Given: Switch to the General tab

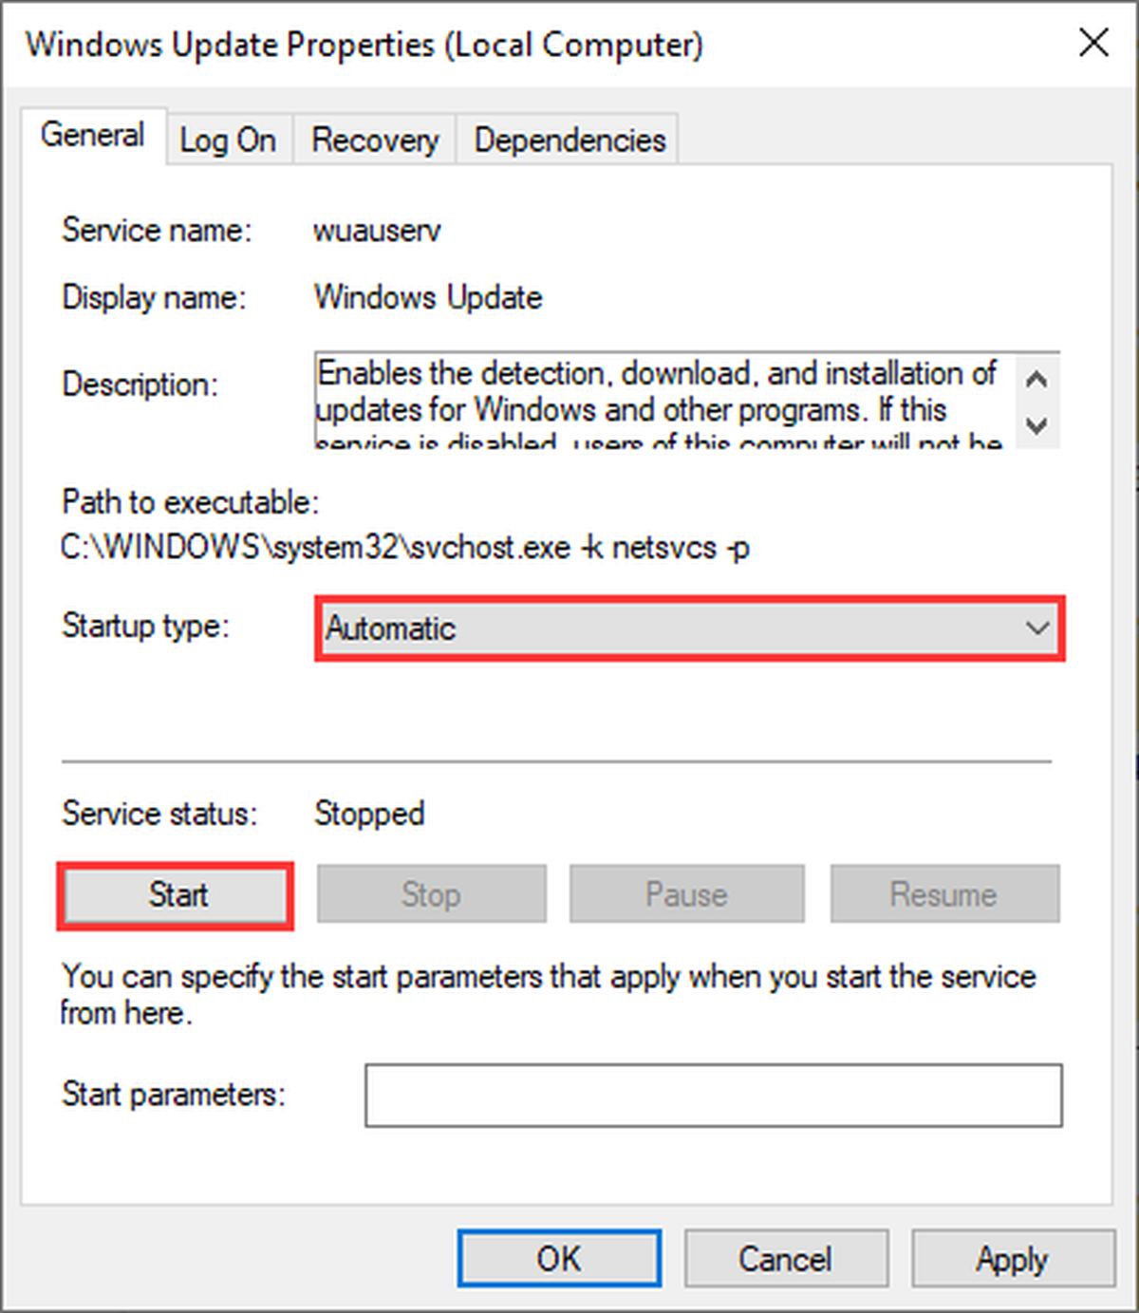Looking at the screenshot, I should click(x=93, y=136).
